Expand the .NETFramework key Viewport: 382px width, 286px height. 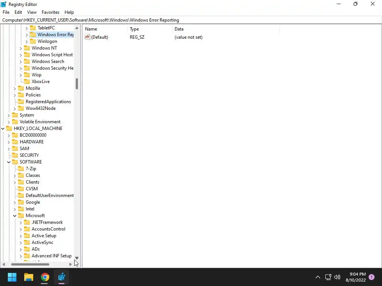click(21, 223)
